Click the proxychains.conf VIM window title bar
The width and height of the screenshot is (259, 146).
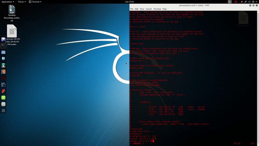(x=194, y=5)
